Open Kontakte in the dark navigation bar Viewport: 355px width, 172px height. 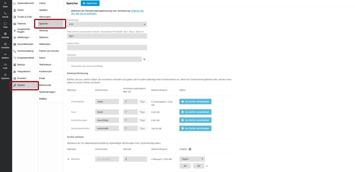pos(5,45)
